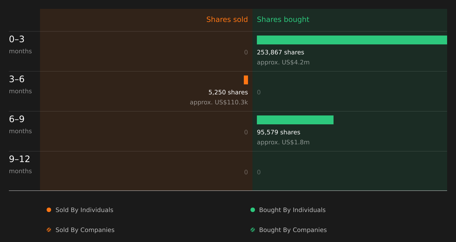Click the 0–3 months row label
This screenshot has height=242, width=456.
20,45
